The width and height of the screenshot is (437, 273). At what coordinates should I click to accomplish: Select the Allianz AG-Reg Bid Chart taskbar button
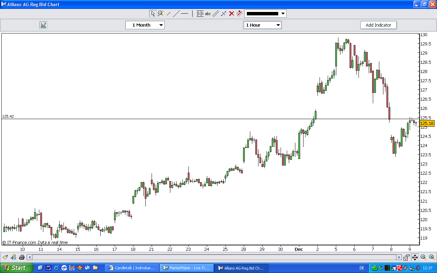coord(242,268)
